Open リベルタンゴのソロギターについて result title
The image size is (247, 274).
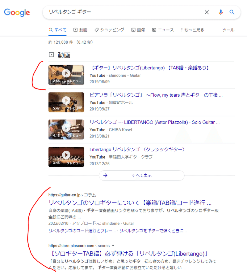point(130,203)
